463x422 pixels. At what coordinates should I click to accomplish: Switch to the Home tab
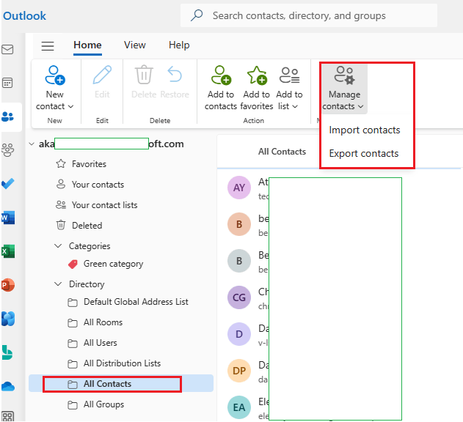(x=87, y=45)
